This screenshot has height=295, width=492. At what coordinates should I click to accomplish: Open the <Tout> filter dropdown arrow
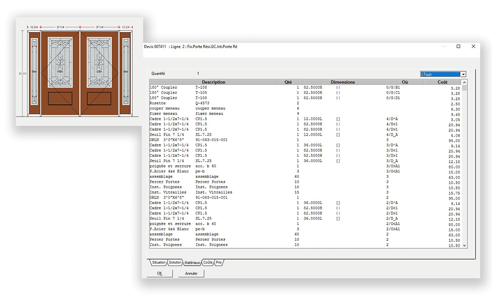[463, 74]
